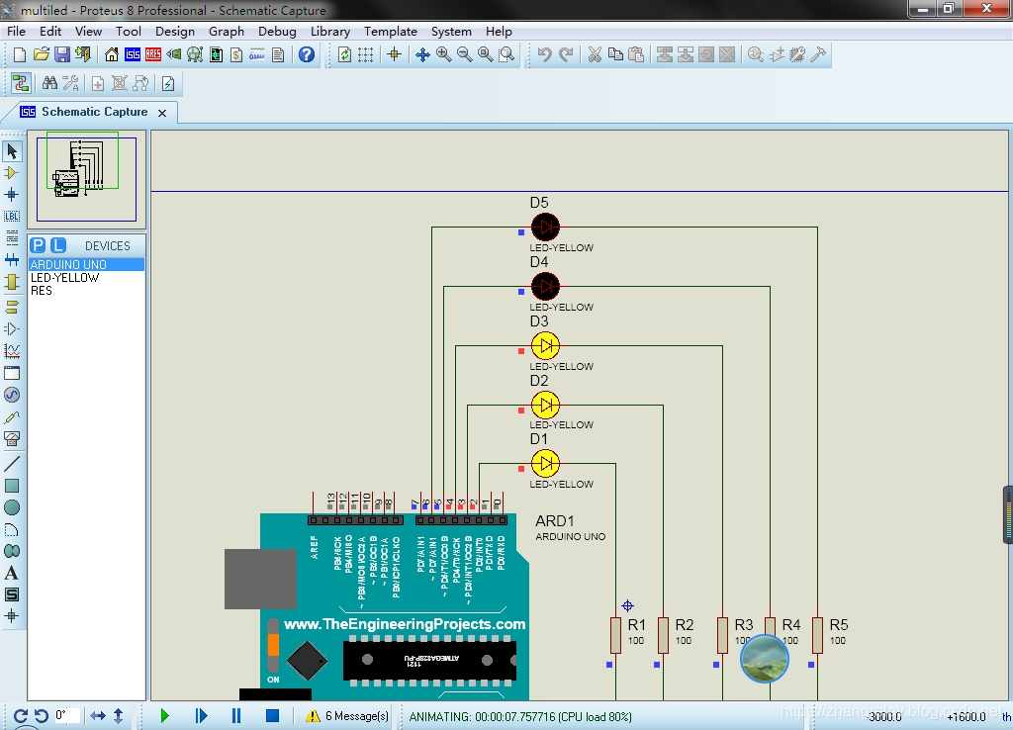
Task: Run the electrical rules check icon
Action: tap(168, 83)
